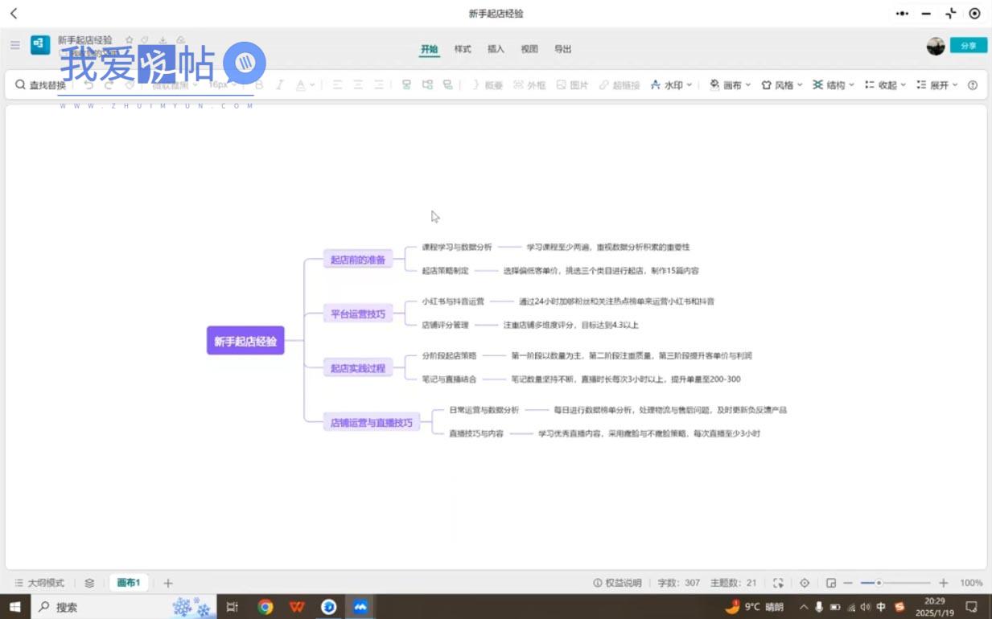Click the tag icon beside the document title
This screenshot has height=619, width=992.
[145, 40]
